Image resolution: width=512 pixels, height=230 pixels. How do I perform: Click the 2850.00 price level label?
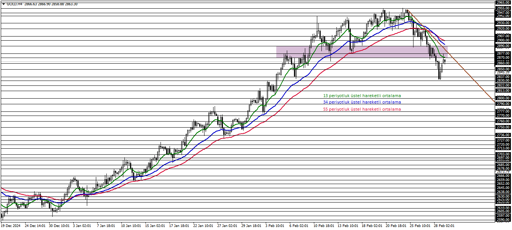[503, 69]
